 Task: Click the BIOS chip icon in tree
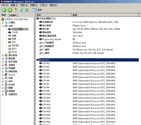tap(10, 49)
